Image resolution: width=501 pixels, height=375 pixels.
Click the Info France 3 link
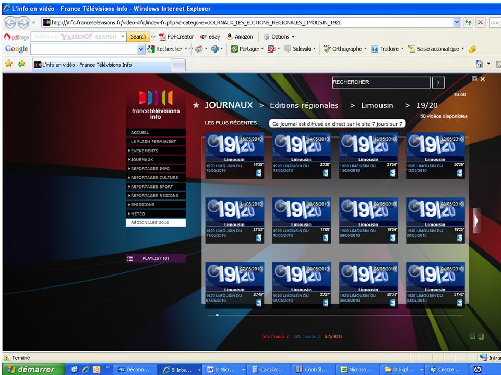pos(306,336)
